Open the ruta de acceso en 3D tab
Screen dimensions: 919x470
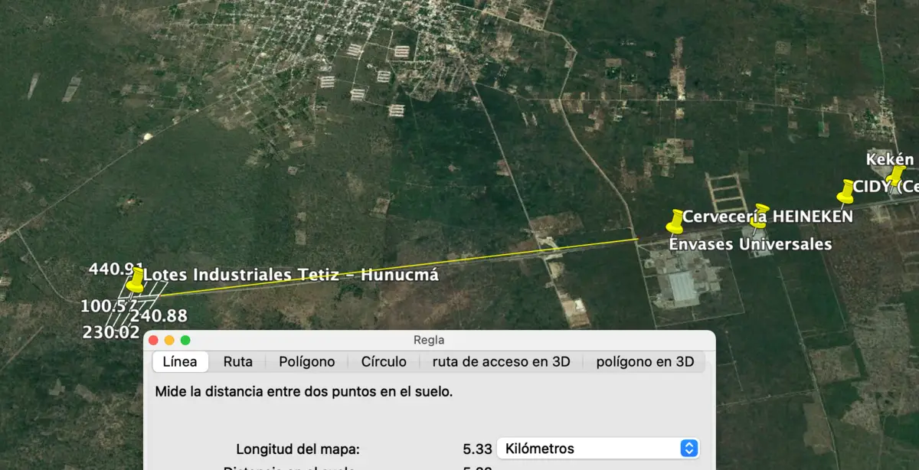[502, 362]
